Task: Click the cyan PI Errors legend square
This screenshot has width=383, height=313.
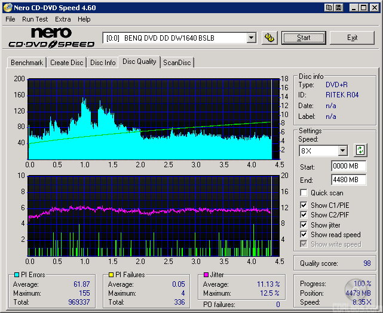Action: click(16, 275)
